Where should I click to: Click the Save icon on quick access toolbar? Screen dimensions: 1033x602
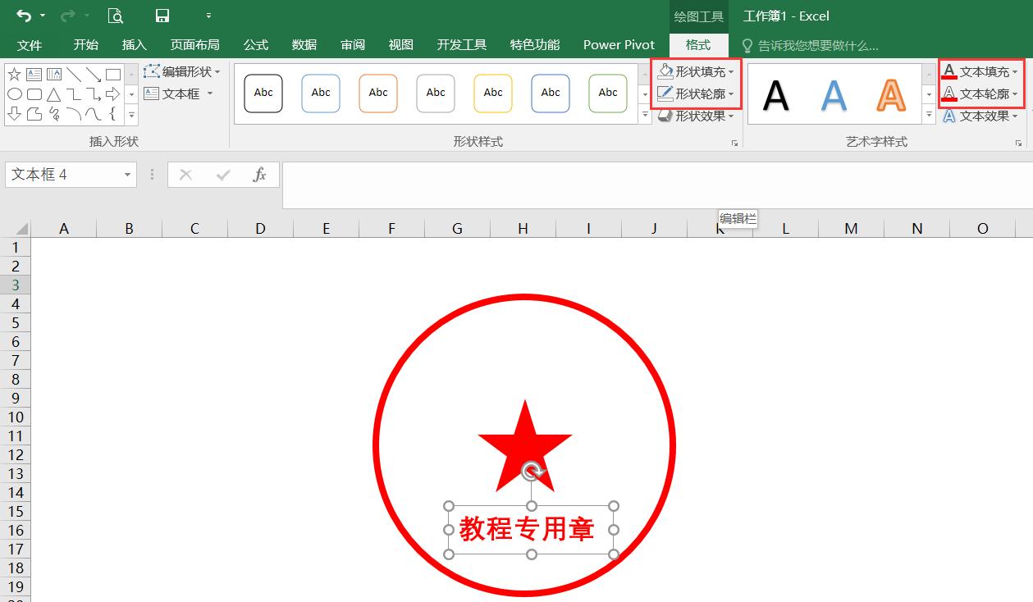162,15
